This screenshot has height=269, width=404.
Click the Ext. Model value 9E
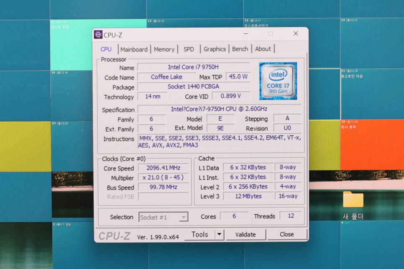pyautogui.click(x=220, y=128)
